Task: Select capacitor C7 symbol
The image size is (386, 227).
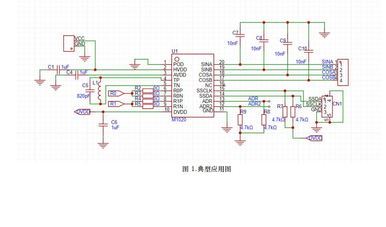Action: 240,36
